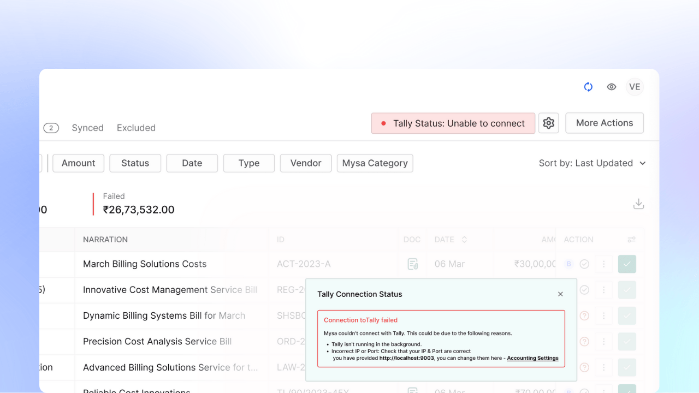Image resolution: width=699 pixels, height=393 pixels.
Task: Open the Mysa Category filter
Action: pos(375,163)
